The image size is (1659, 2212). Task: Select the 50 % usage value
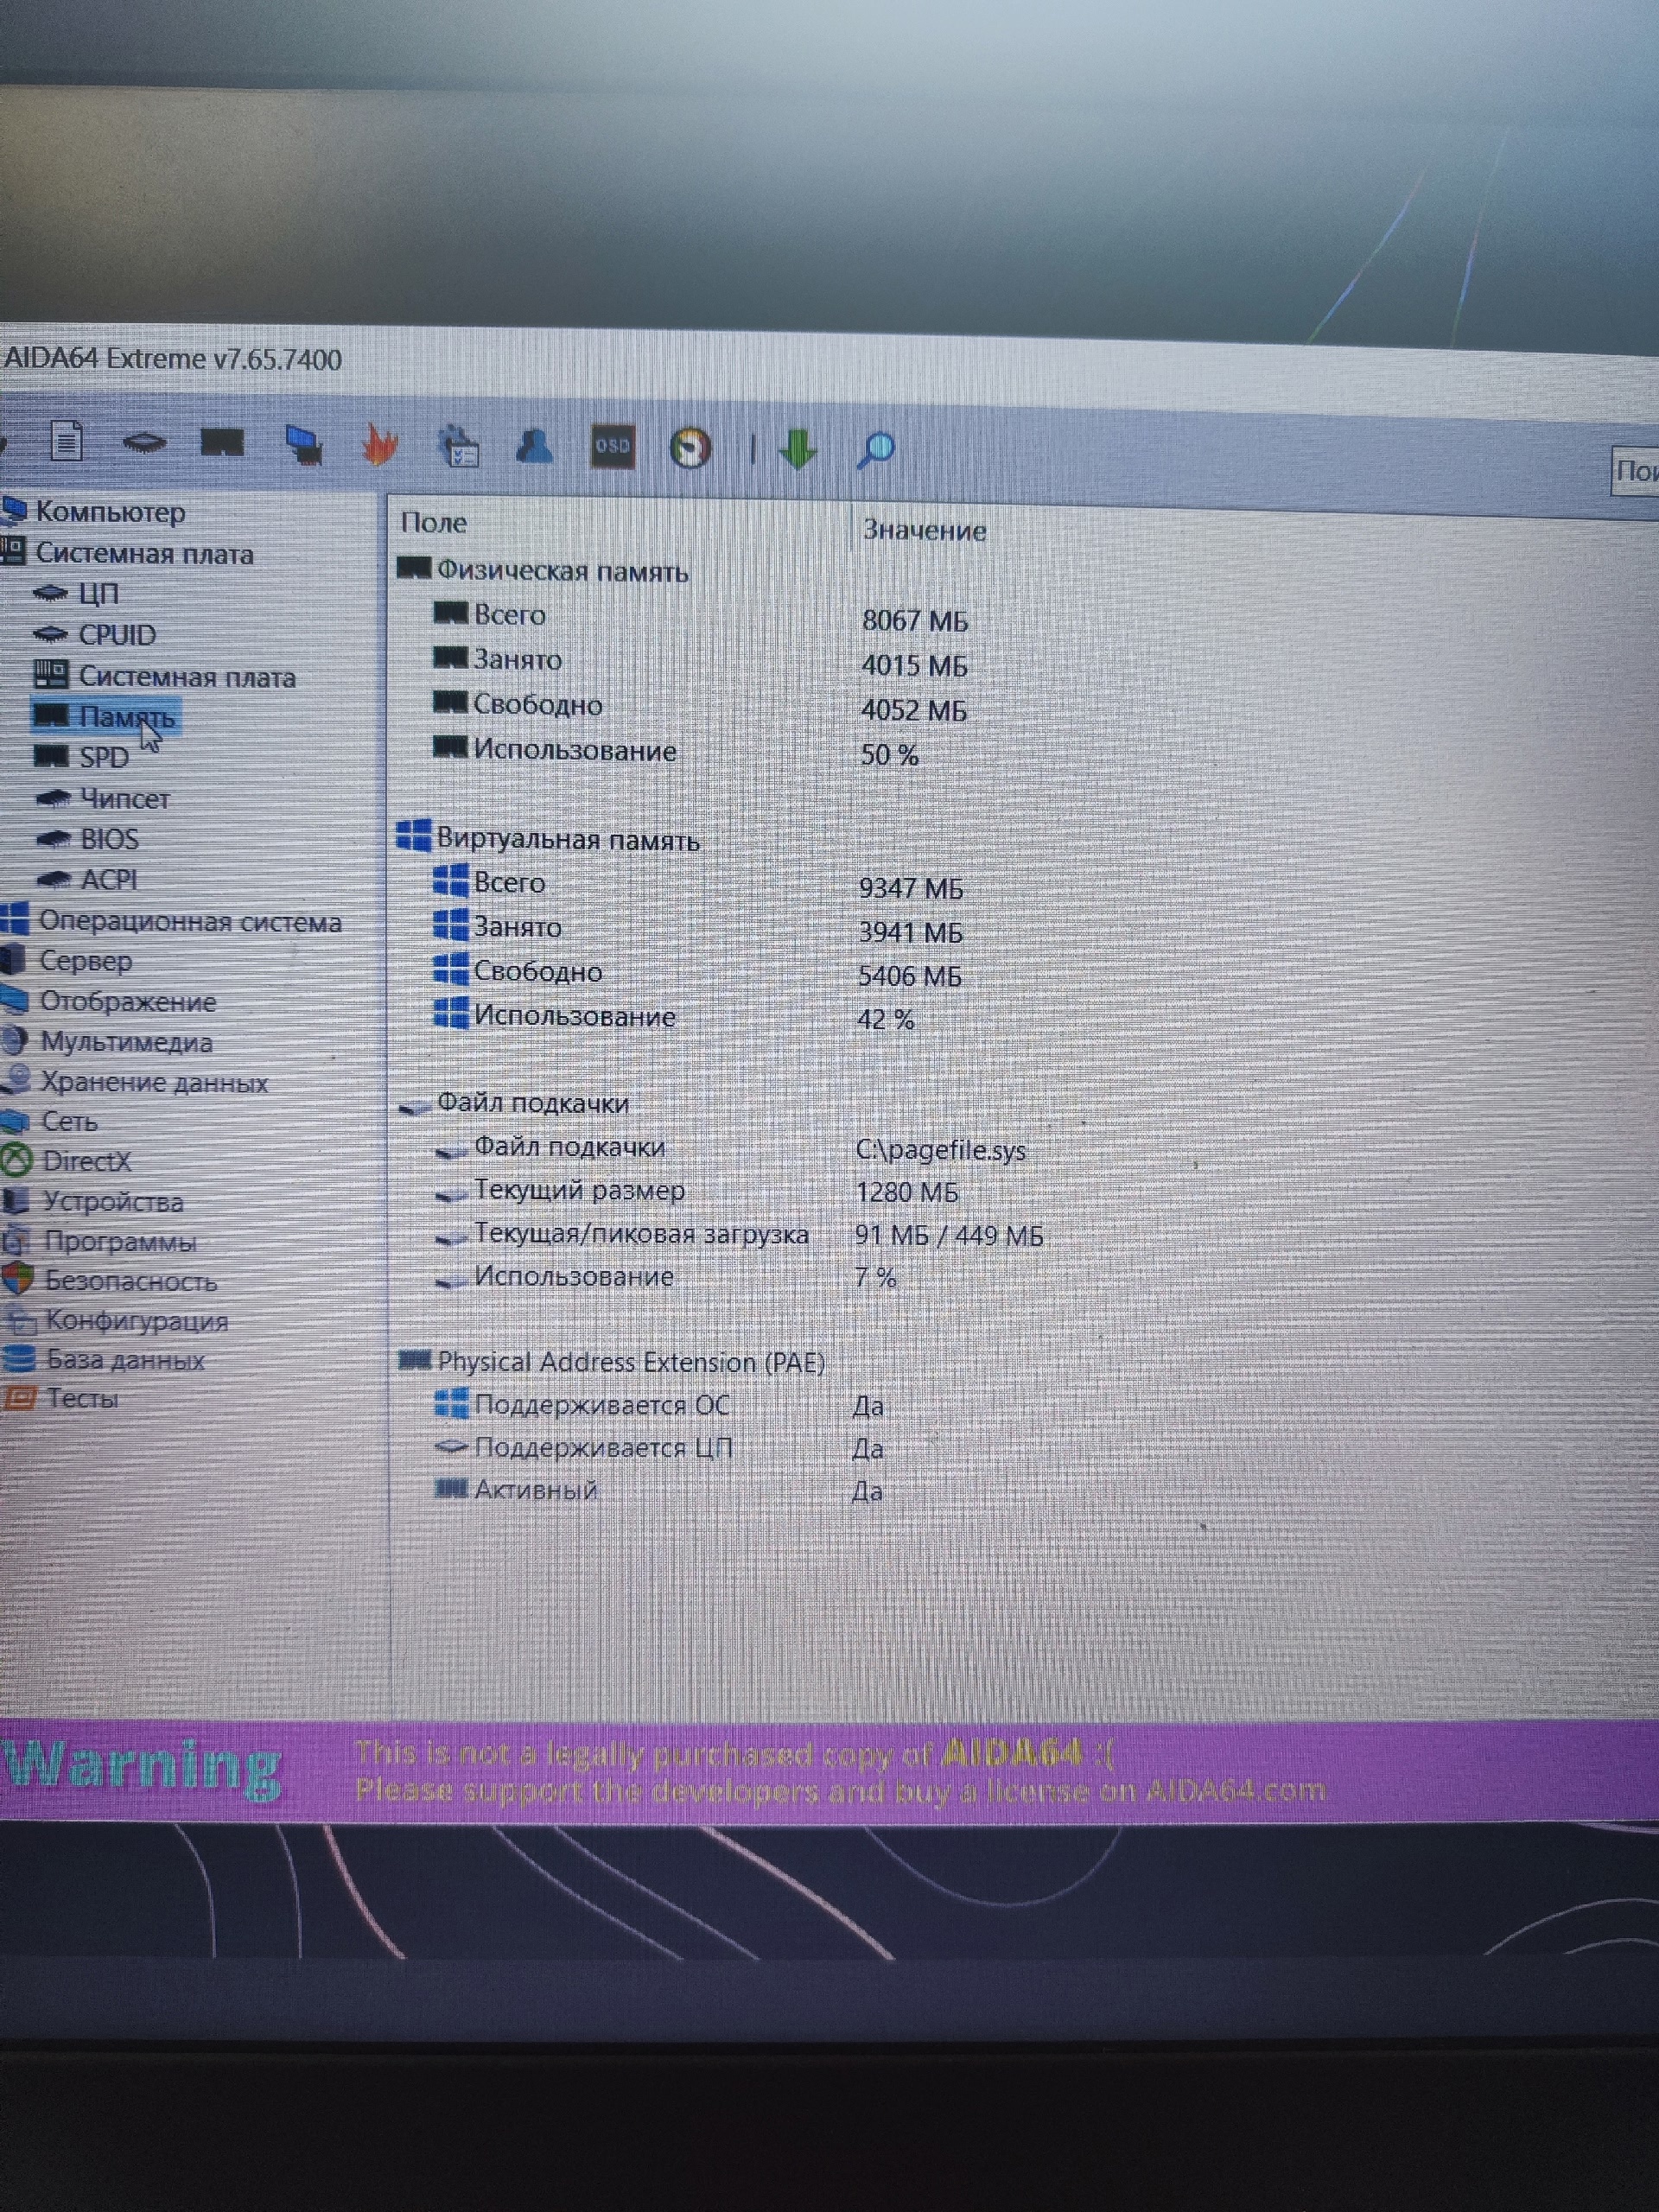[x=889, y=754]
